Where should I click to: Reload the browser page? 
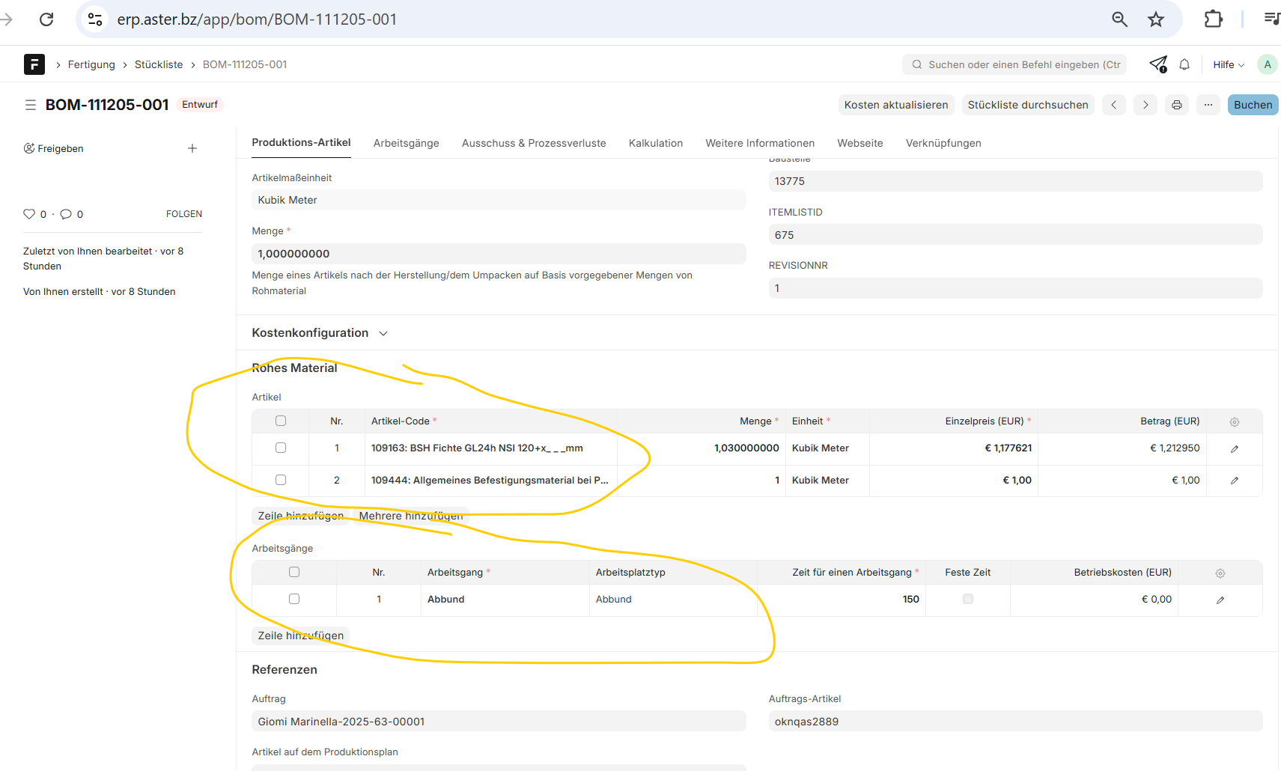[x=46, y=19]
